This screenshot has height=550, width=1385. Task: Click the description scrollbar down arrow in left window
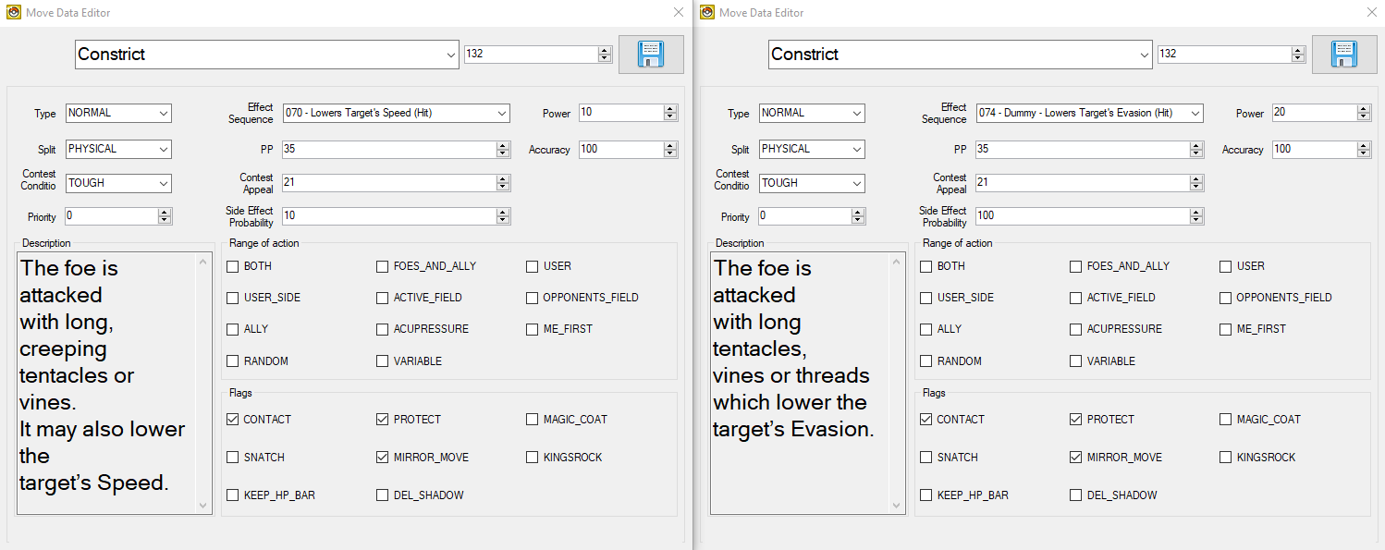[204, 506]
